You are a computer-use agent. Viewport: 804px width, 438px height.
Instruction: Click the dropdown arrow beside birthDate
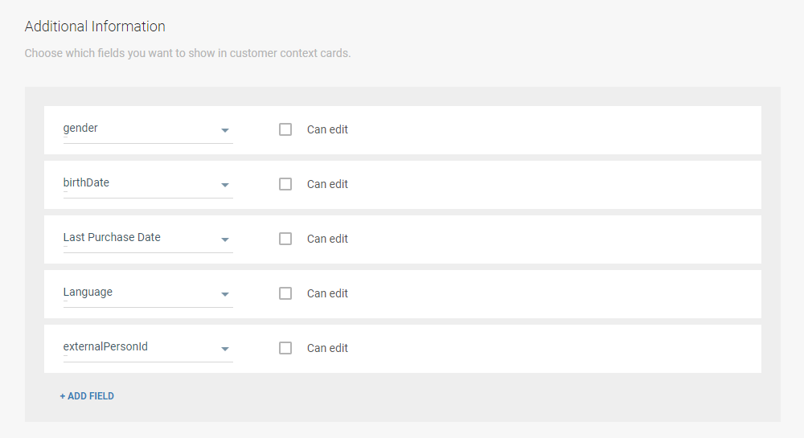click(225, 185)
